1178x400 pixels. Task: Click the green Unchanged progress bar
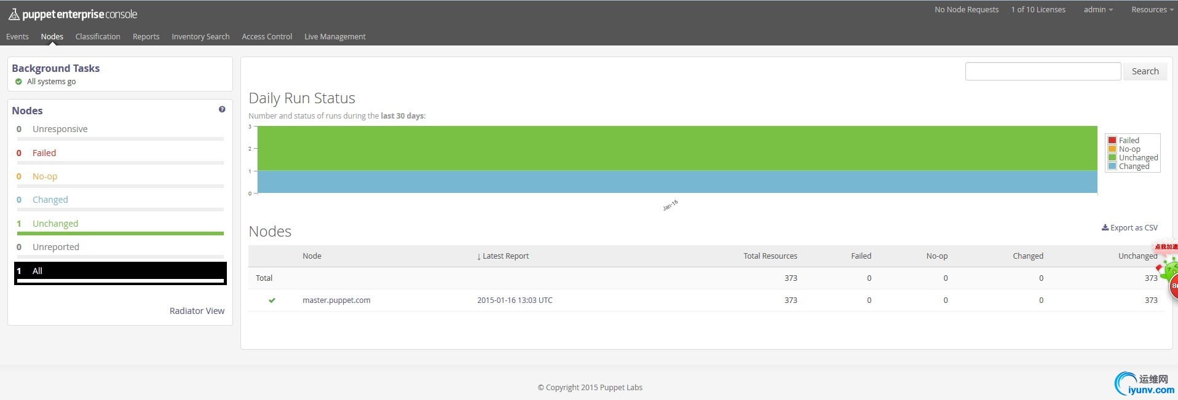121,233
